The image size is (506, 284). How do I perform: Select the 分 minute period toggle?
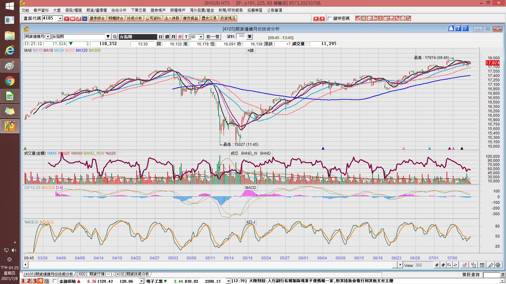(180, 37)
